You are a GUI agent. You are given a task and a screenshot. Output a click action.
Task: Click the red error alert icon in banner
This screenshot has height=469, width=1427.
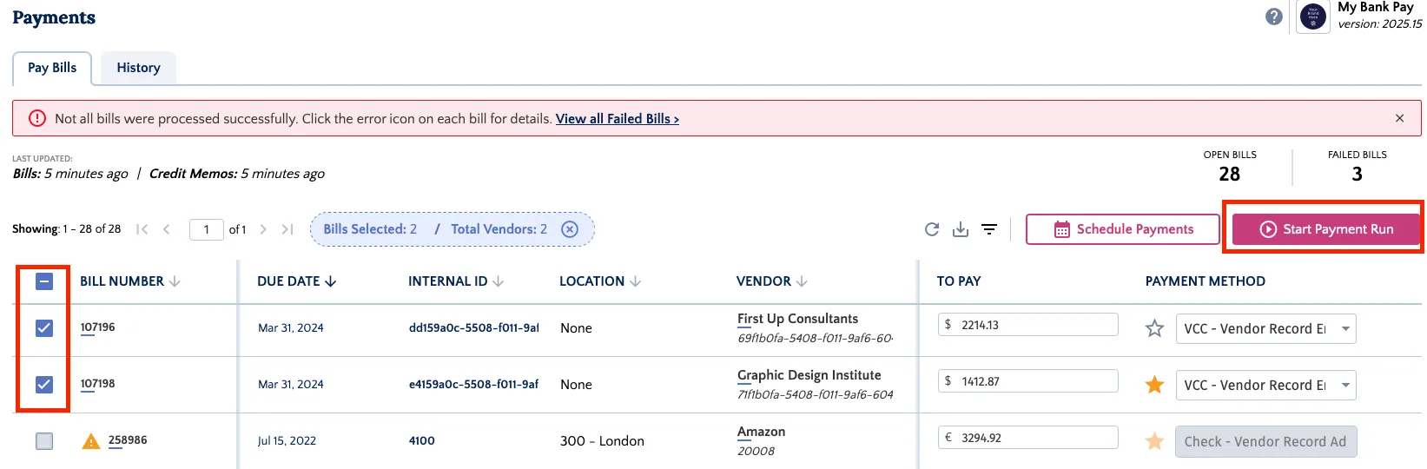(x=37, y=118)
